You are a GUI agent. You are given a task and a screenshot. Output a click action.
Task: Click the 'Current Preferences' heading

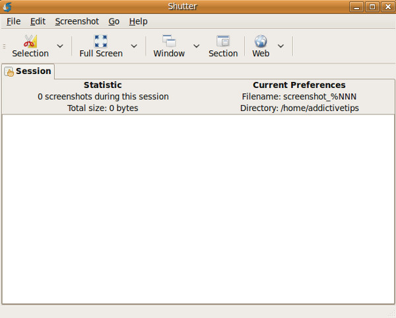[x=299, y=85]
